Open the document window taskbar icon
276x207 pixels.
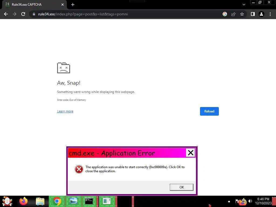pyautogui.click(x=107, y=201)
